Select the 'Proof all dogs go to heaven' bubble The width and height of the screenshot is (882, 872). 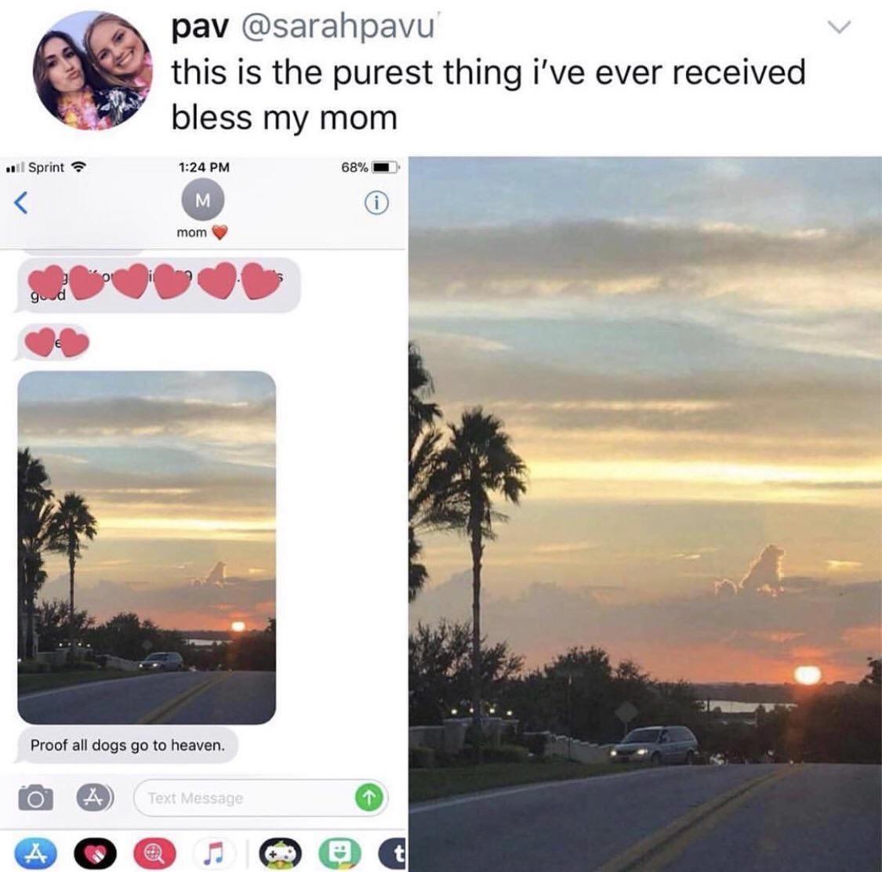click(x=126, y=746)
